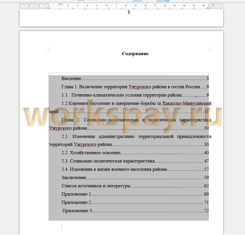Click the "1.2 Коренное население" entry
Image resolution: width=245 pixels, height=235 pixels.
tap(130, 107)
